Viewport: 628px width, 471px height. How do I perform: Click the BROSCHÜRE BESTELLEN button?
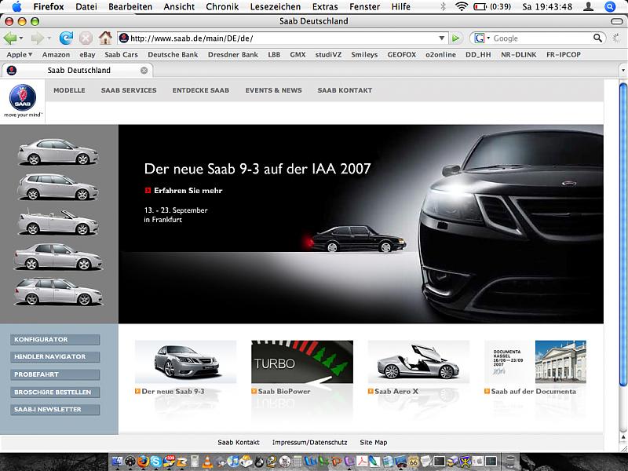55,392
